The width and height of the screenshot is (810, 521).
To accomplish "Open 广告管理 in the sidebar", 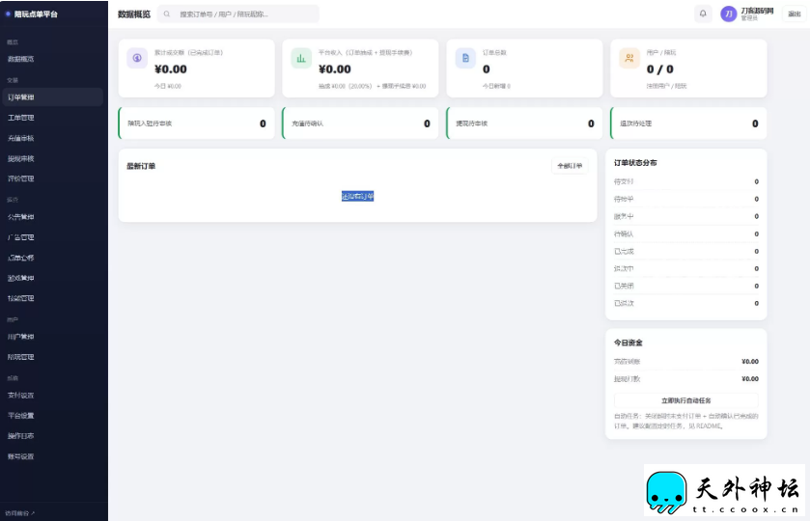I will click(x=52, y=237).
